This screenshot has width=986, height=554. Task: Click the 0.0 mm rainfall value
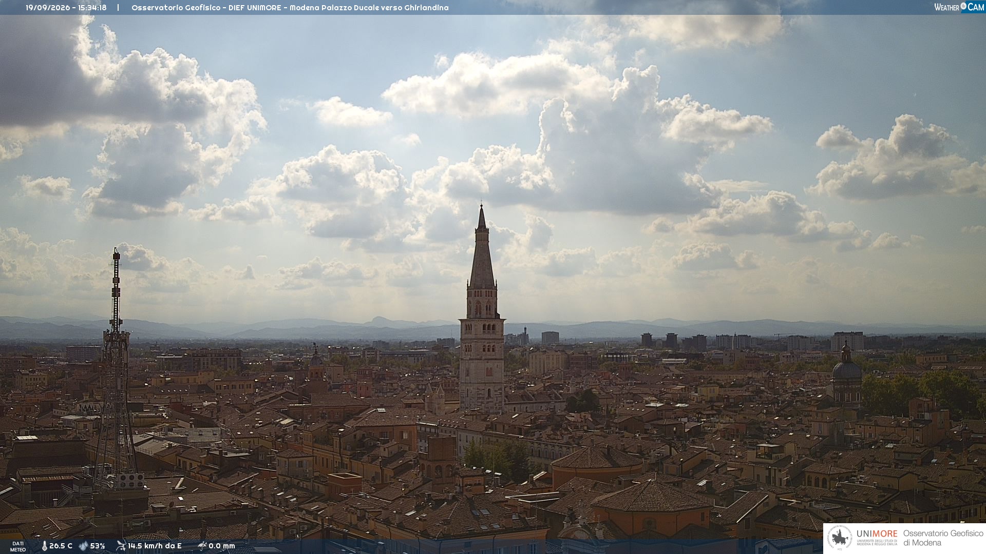coord(222,546)
